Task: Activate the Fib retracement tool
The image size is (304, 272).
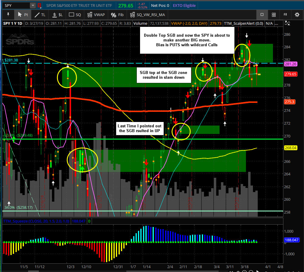Action: pyautogui.click(x=117, y=15)
